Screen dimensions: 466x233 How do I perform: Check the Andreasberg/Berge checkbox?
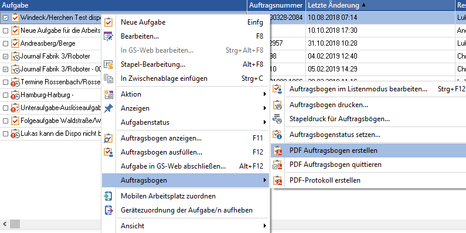point(5,44)
